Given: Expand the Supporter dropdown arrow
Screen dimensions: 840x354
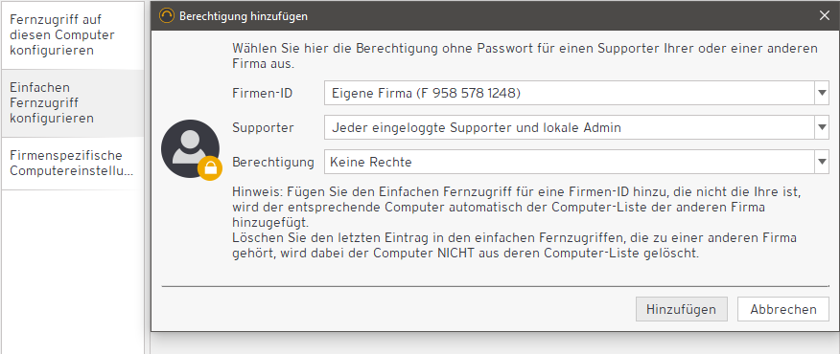Looking at the screenshot, I should (x=823, y=127).
